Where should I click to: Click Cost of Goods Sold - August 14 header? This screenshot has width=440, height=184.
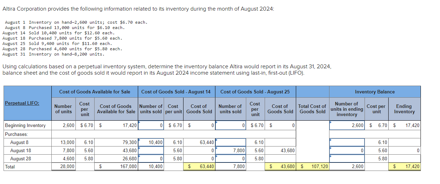pyautogui.click(x=176, y=92)
